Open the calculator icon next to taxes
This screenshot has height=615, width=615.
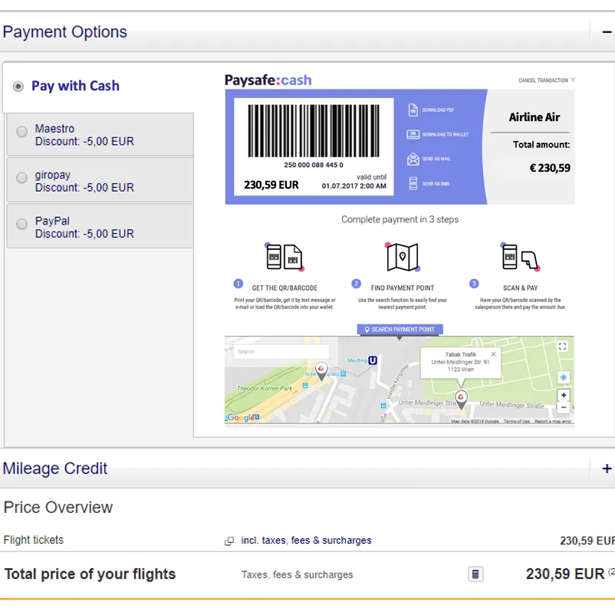coord(475,574)
